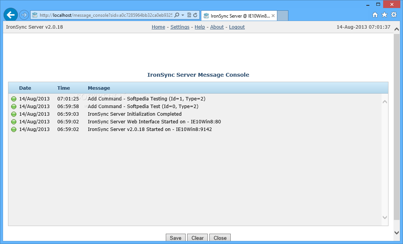Select 'v2.0.18 Started on - IE10Win8:9142' message
Image resolution: width=403 pixels, height=244 pixels.
click(x=150, y=129)
